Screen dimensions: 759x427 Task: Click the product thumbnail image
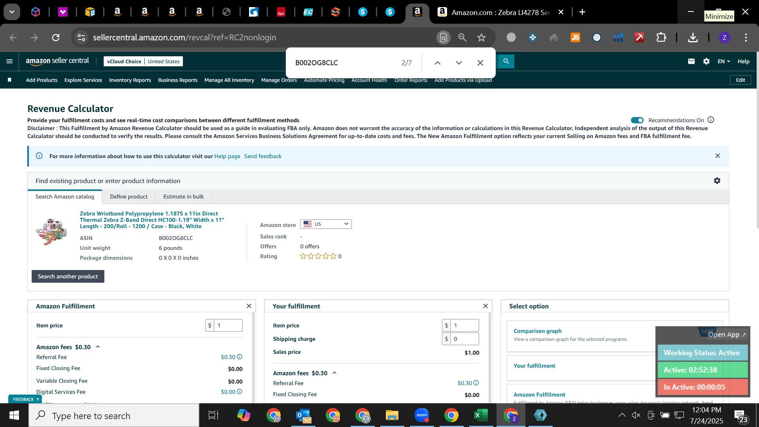pyautogui.click(x=51, y=232)
